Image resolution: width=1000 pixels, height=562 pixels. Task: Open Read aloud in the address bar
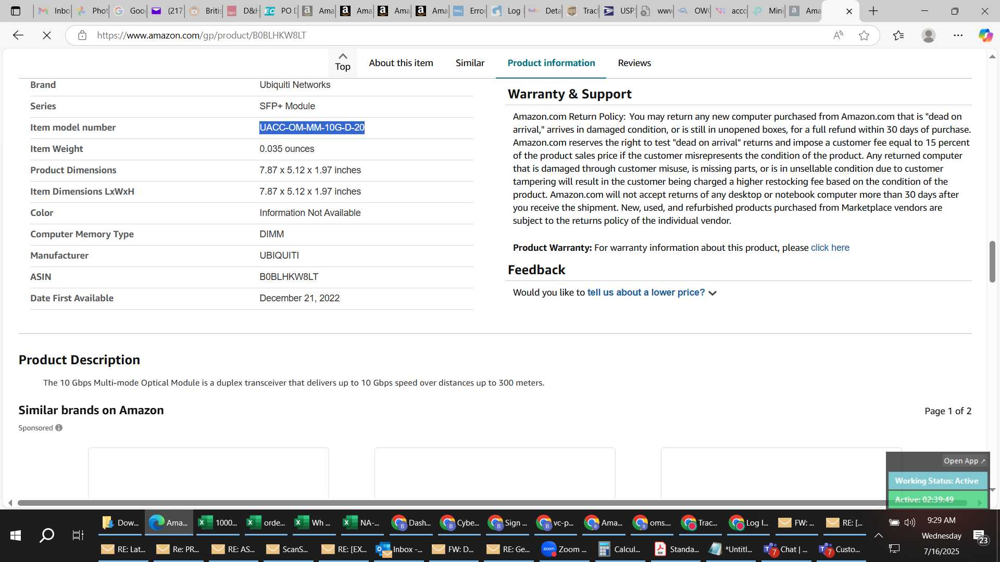(838, 35)
